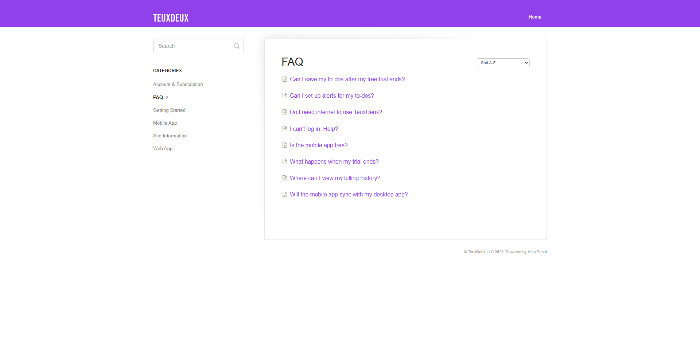Open 'What happens when my trial ends?' article
The image size is (700, 351).
(334, 161)
